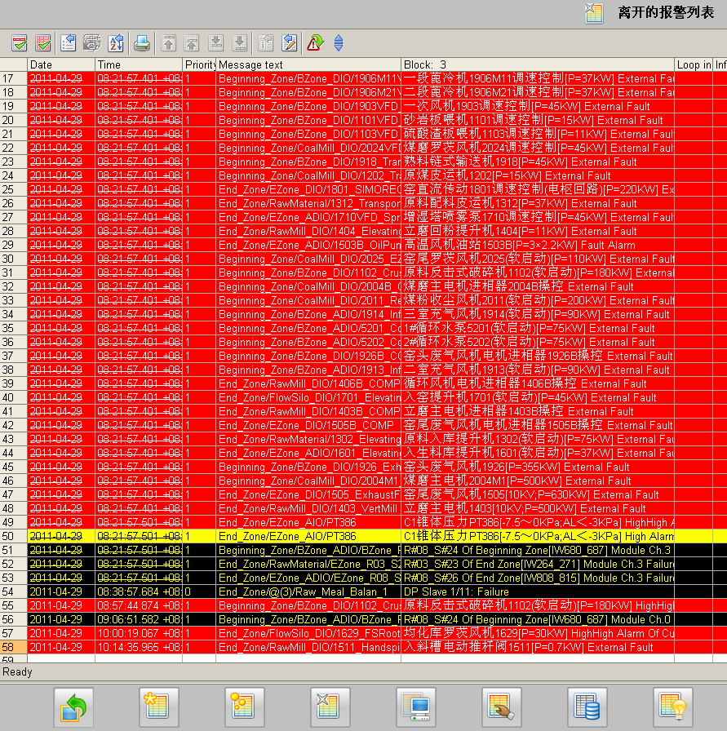Click 'End_Zone/FlowSilo_DIO/1629_FSRoot' message text
Image resolution: width=727 pixels, height=731 pixels.
[x=309, y=633]
